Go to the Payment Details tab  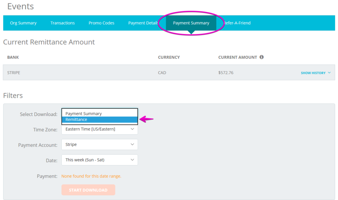[x=143, y=23]
